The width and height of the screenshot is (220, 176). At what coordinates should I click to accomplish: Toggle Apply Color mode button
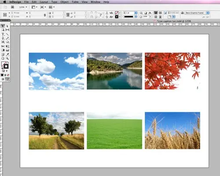point(2,75)
